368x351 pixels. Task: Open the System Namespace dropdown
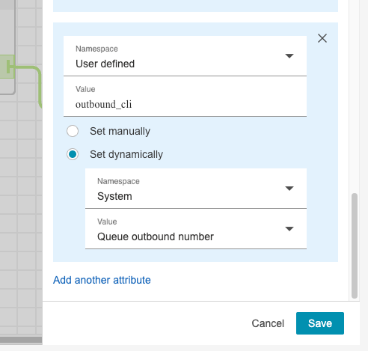click(196, 189)
